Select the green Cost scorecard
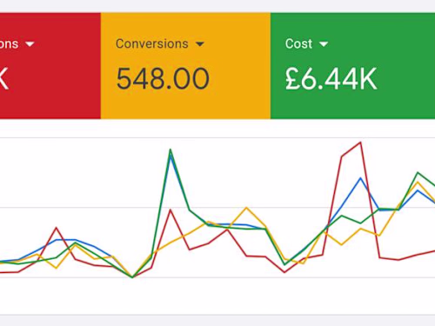 [x=352, y=66]
